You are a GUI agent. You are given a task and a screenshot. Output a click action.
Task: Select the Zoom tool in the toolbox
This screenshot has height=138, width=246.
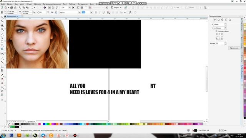[2, 29]
